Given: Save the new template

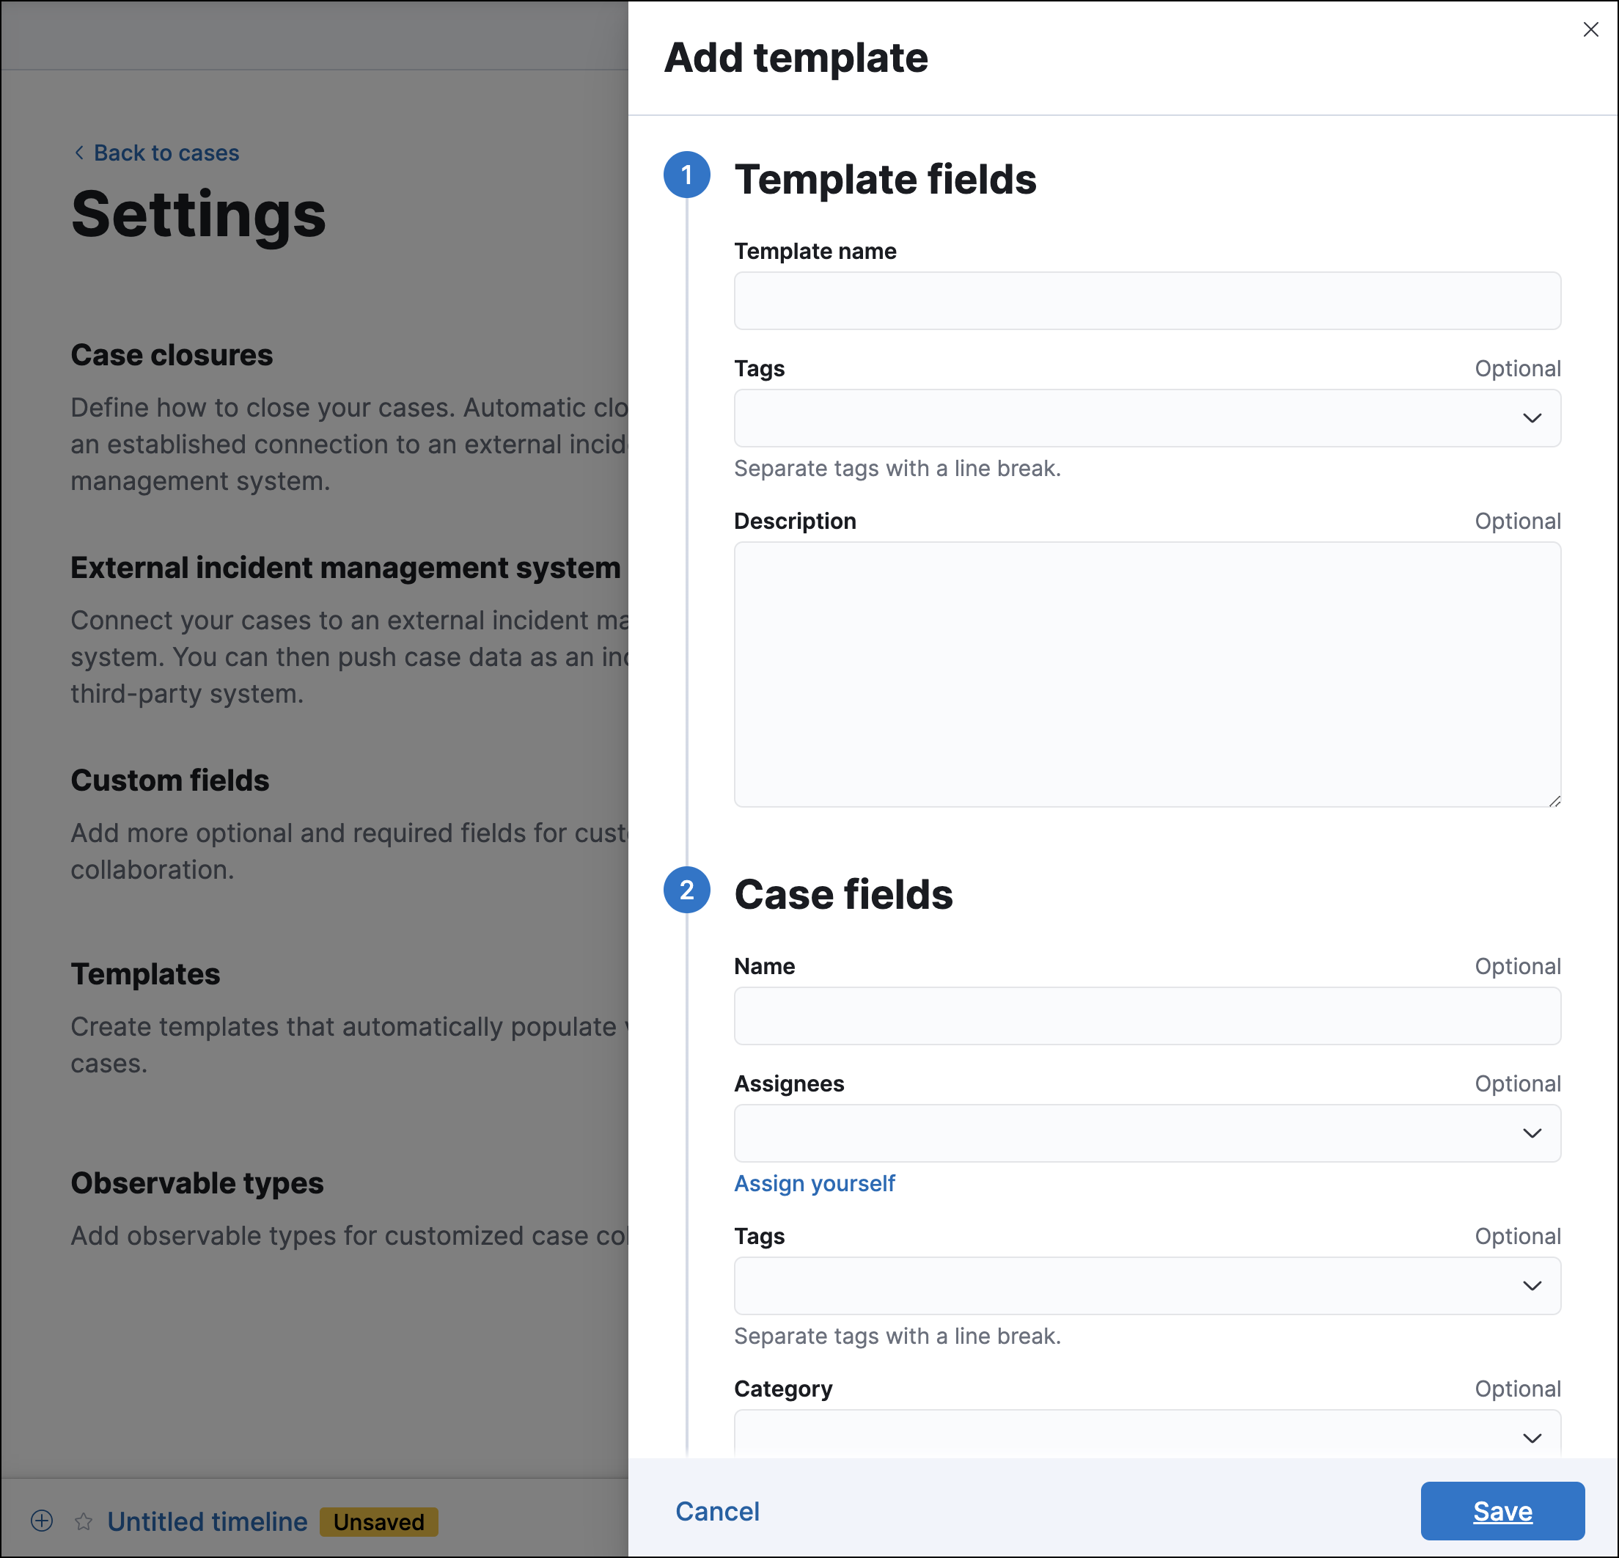Looking at the screenshot, I should tap(1502, 1511).
